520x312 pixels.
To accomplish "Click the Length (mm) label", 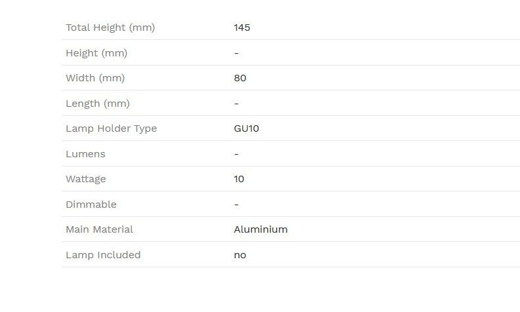I will (x=97, y=104).
